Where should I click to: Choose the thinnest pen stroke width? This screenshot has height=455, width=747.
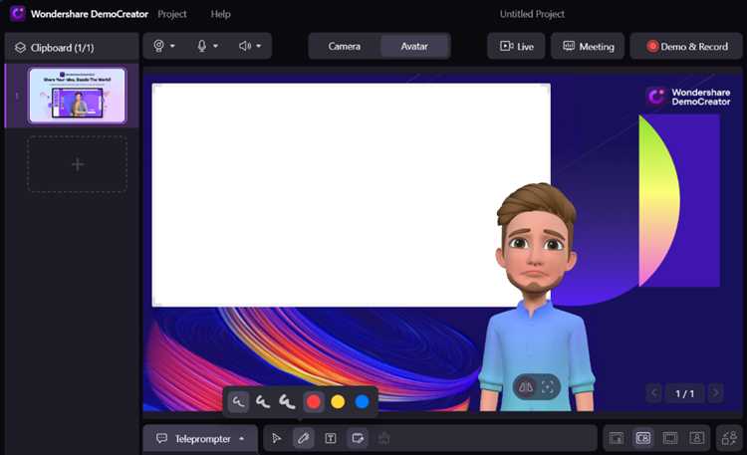[x=238, y=402]
